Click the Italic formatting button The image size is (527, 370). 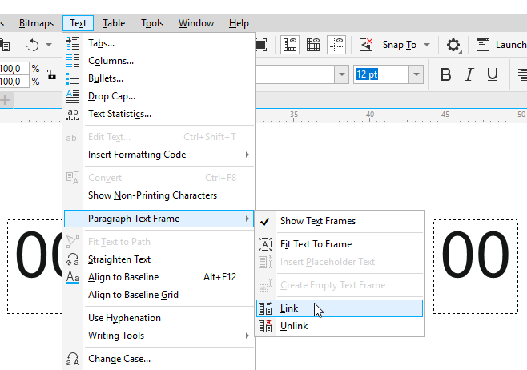tap(469, 74)
